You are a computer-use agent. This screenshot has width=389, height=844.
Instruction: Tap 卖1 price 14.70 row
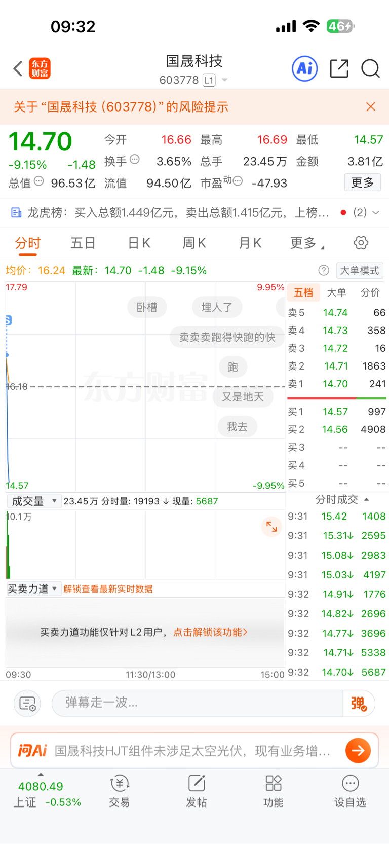(337, 384)
